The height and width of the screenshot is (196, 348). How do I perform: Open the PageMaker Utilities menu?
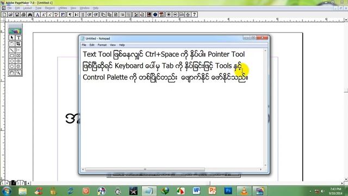[x=63, y=8]
